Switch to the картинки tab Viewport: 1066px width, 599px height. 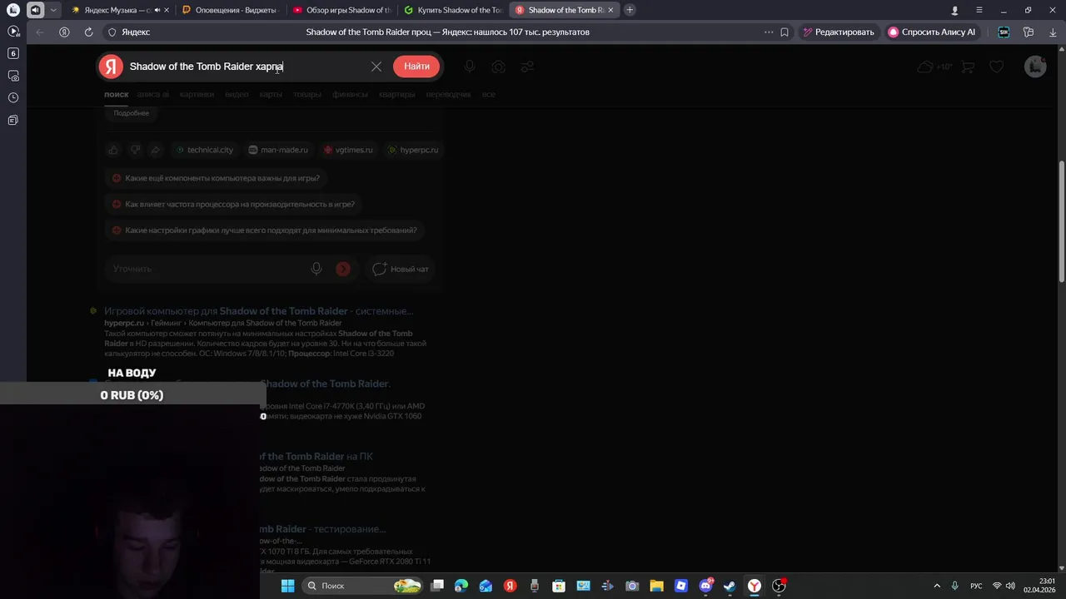[197, 94]
